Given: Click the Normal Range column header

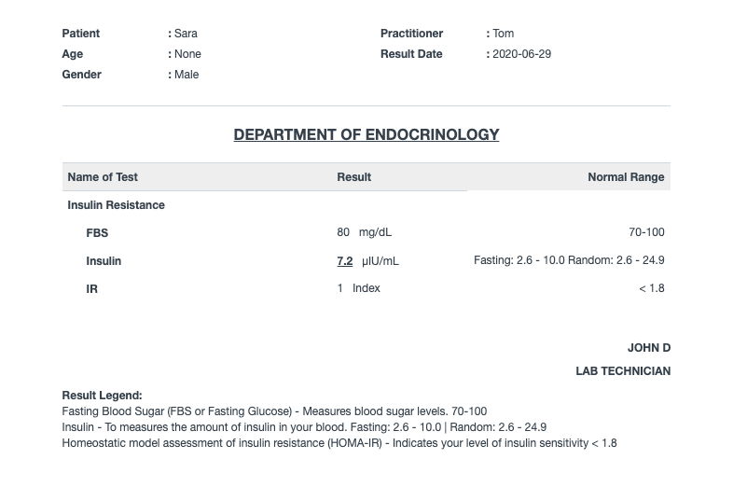Looking at the screenshot, I should [626, 177].
